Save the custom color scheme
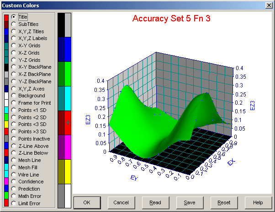The width and height of the screenshot is (275, 212). coord(190,202)
